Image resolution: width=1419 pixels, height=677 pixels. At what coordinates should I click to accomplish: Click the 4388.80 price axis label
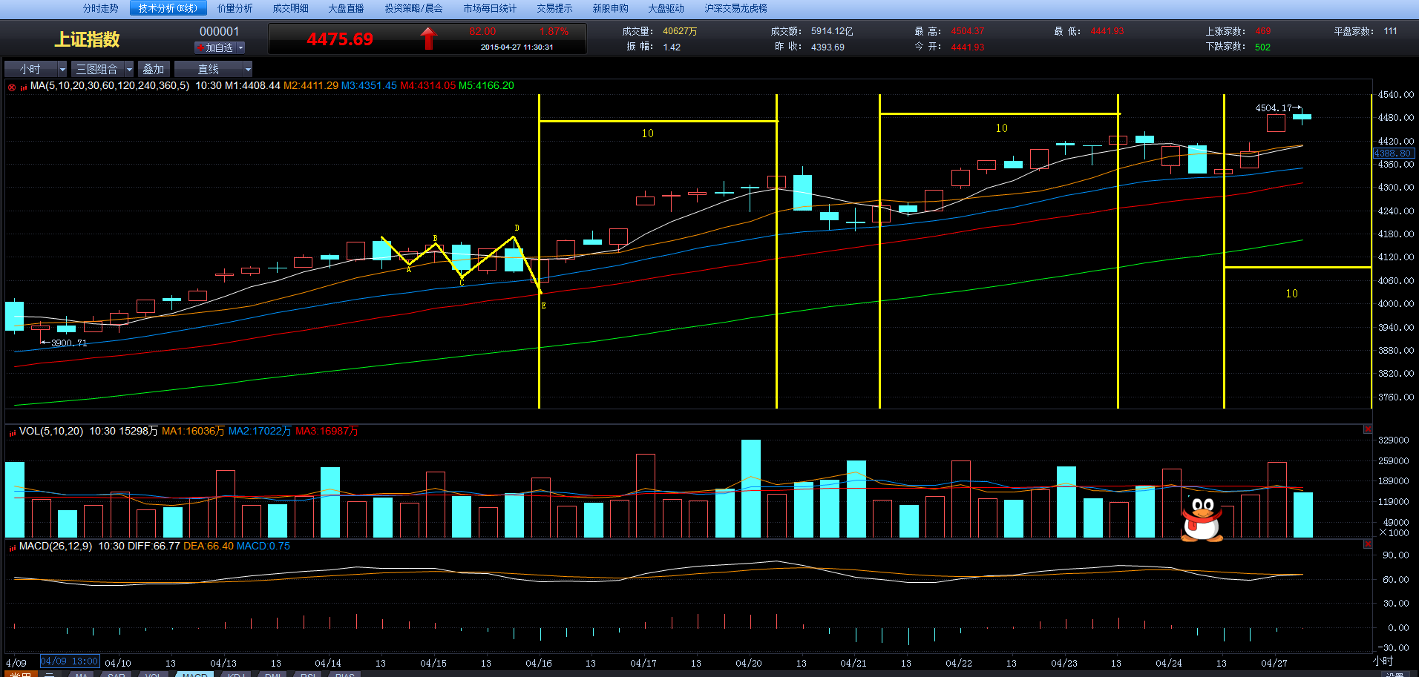click(1393, 153)
